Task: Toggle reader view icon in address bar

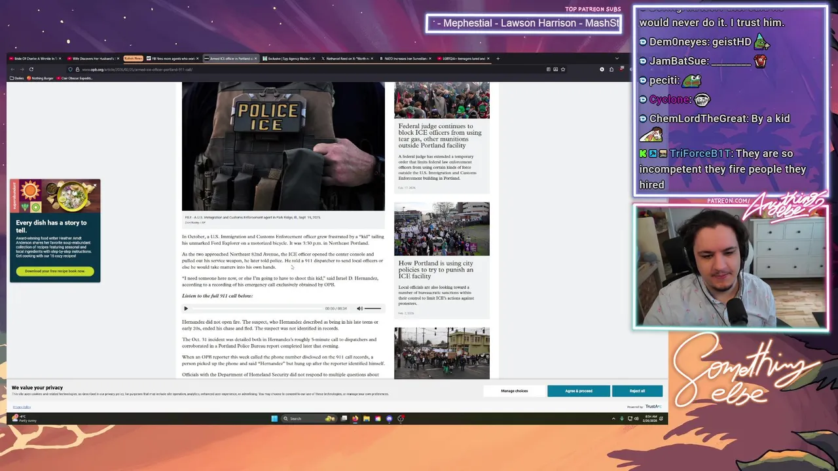Action: tap(549, 69)
